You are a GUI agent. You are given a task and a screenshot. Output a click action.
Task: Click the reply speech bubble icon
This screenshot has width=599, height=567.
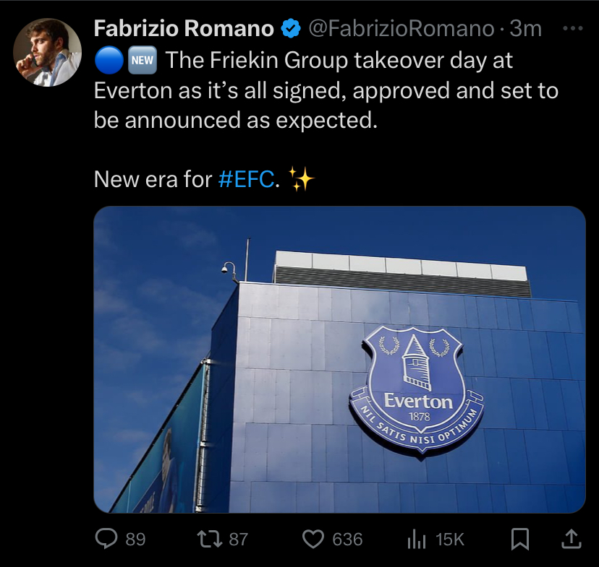(106, 539)
